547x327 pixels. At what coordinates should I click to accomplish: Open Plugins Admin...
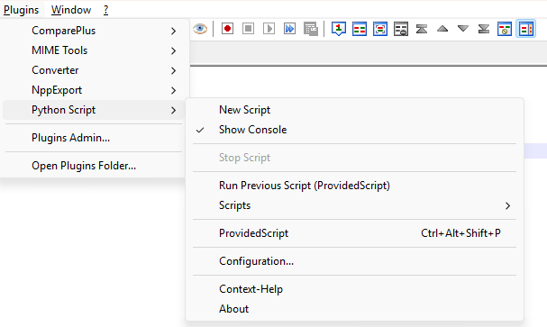pos(93,138)
